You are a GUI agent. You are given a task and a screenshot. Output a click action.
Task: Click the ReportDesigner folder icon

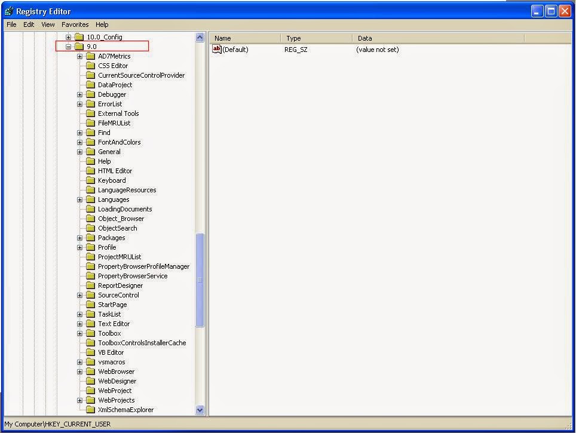(90, 285)
